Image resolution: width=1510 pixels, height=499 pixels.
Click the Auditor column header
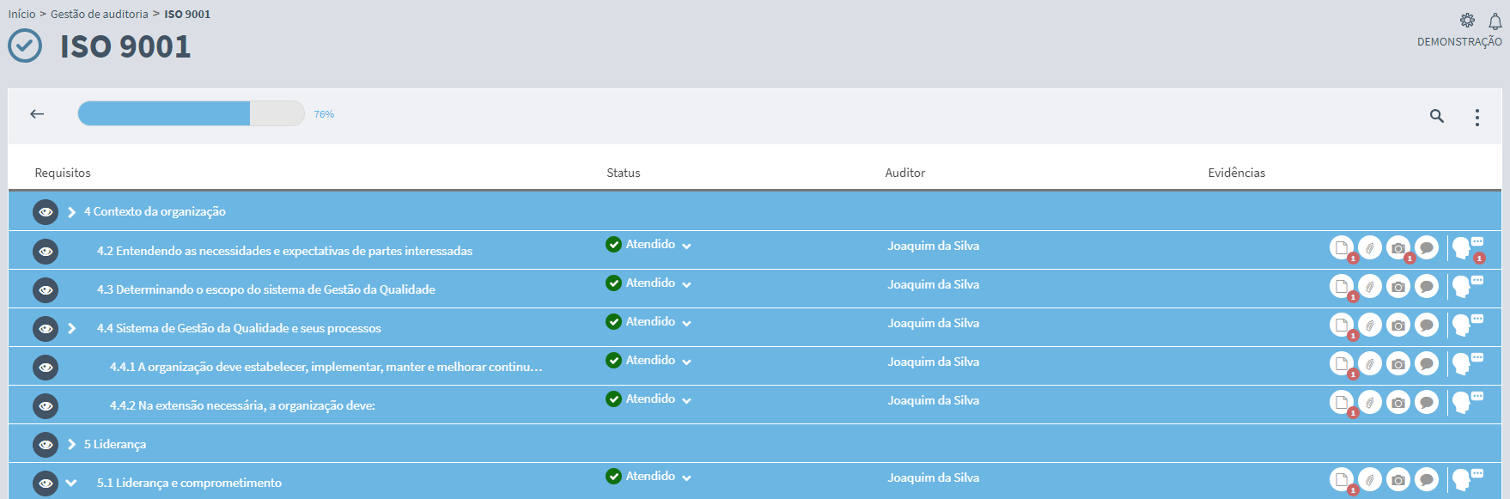[x=905, y=173]
